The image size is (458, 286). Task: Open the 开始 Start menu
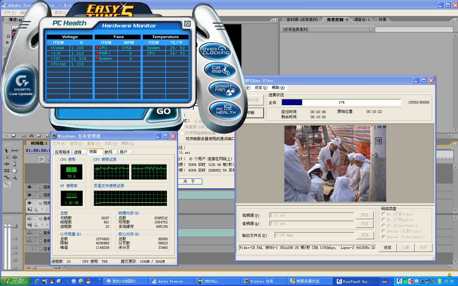[15, 281]
